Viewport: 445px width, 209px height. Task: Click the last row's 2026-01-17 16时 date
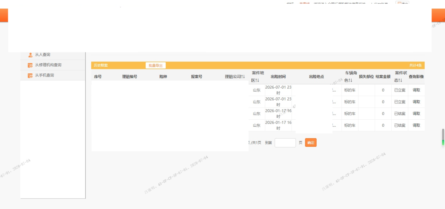(x=278, y=126)
